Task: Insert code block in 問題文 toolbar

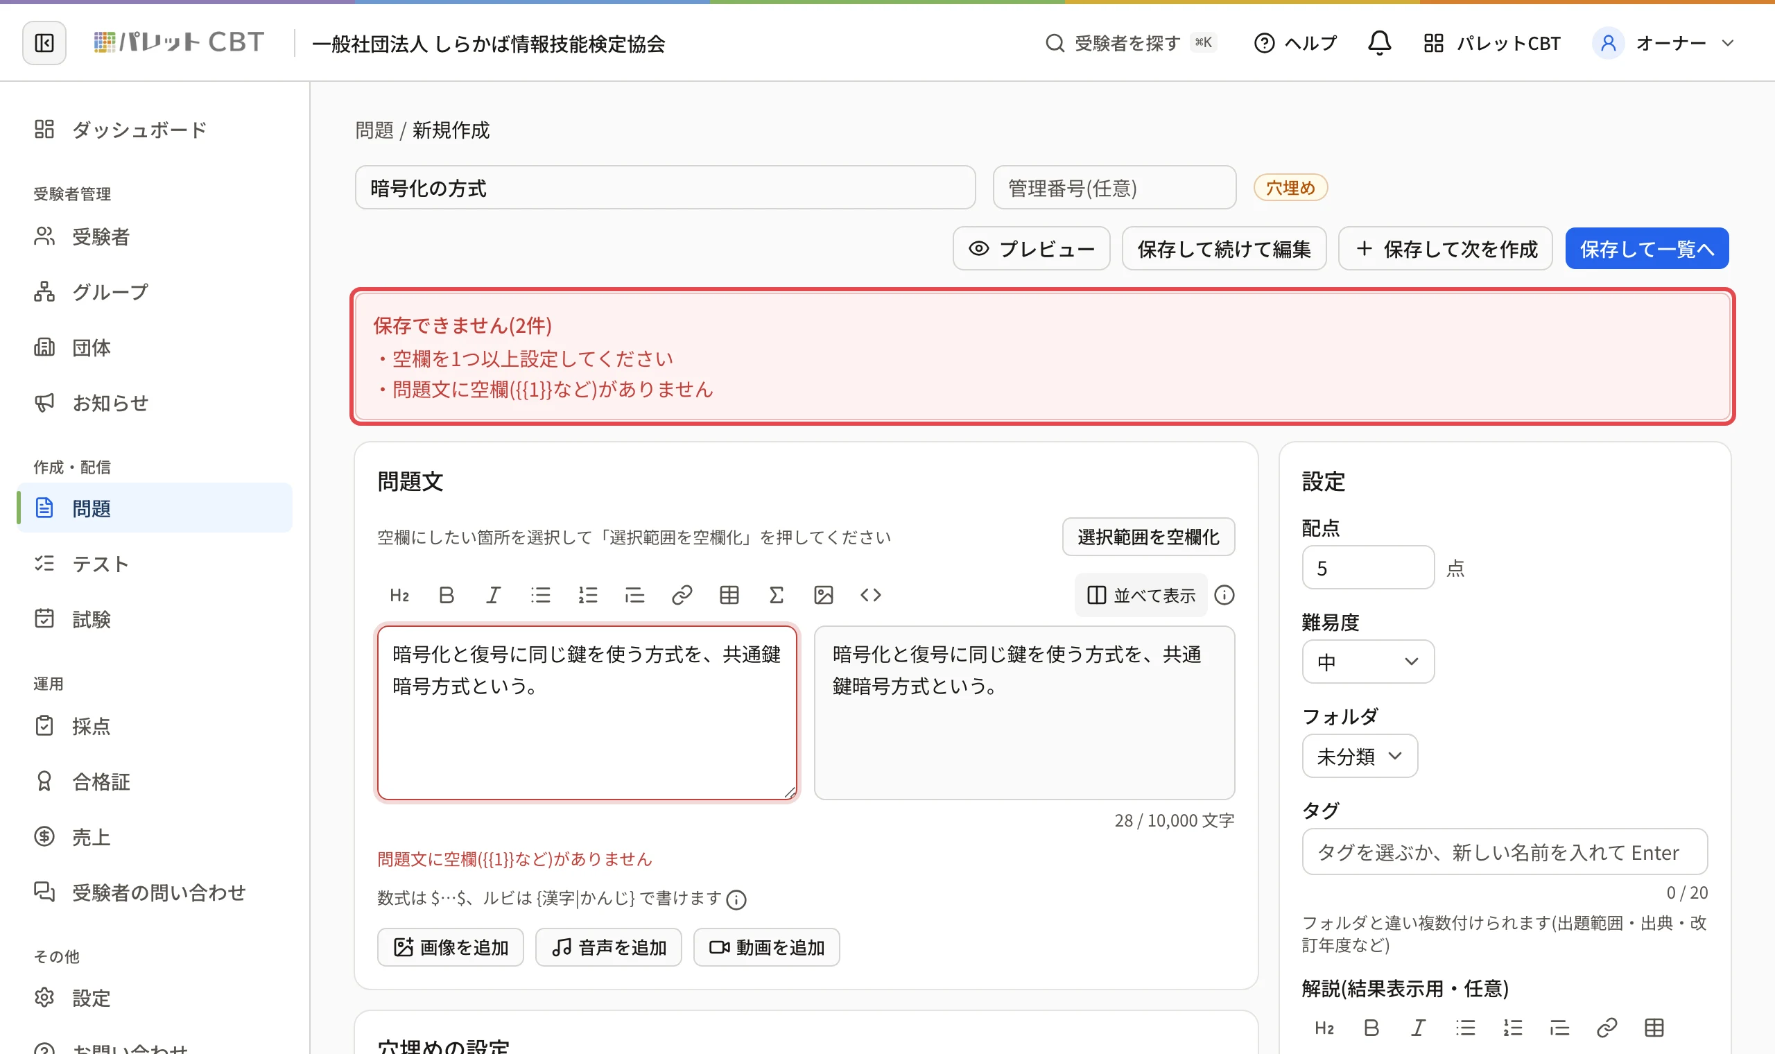Action: click(x=870, y=594)
